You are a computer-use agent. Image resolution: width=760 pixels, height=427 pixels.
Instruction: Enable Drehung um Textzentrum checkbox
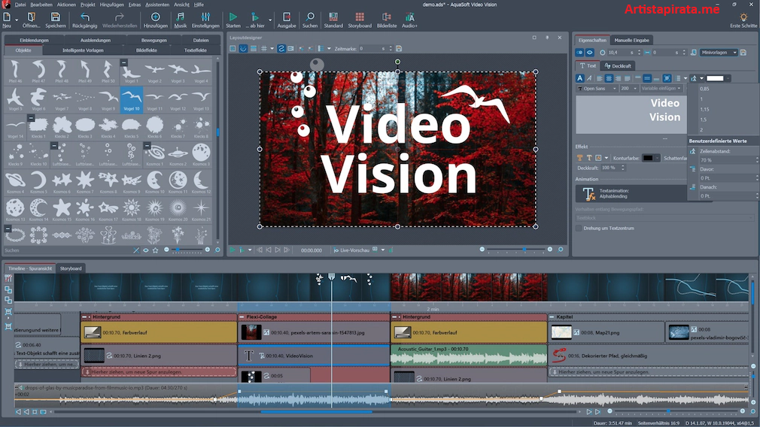(579, 228)
